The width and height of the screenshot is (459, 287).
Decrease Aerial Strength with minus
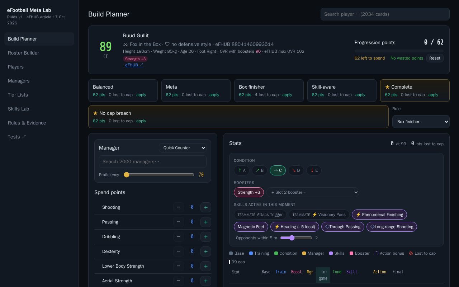(x=178, y=281)
